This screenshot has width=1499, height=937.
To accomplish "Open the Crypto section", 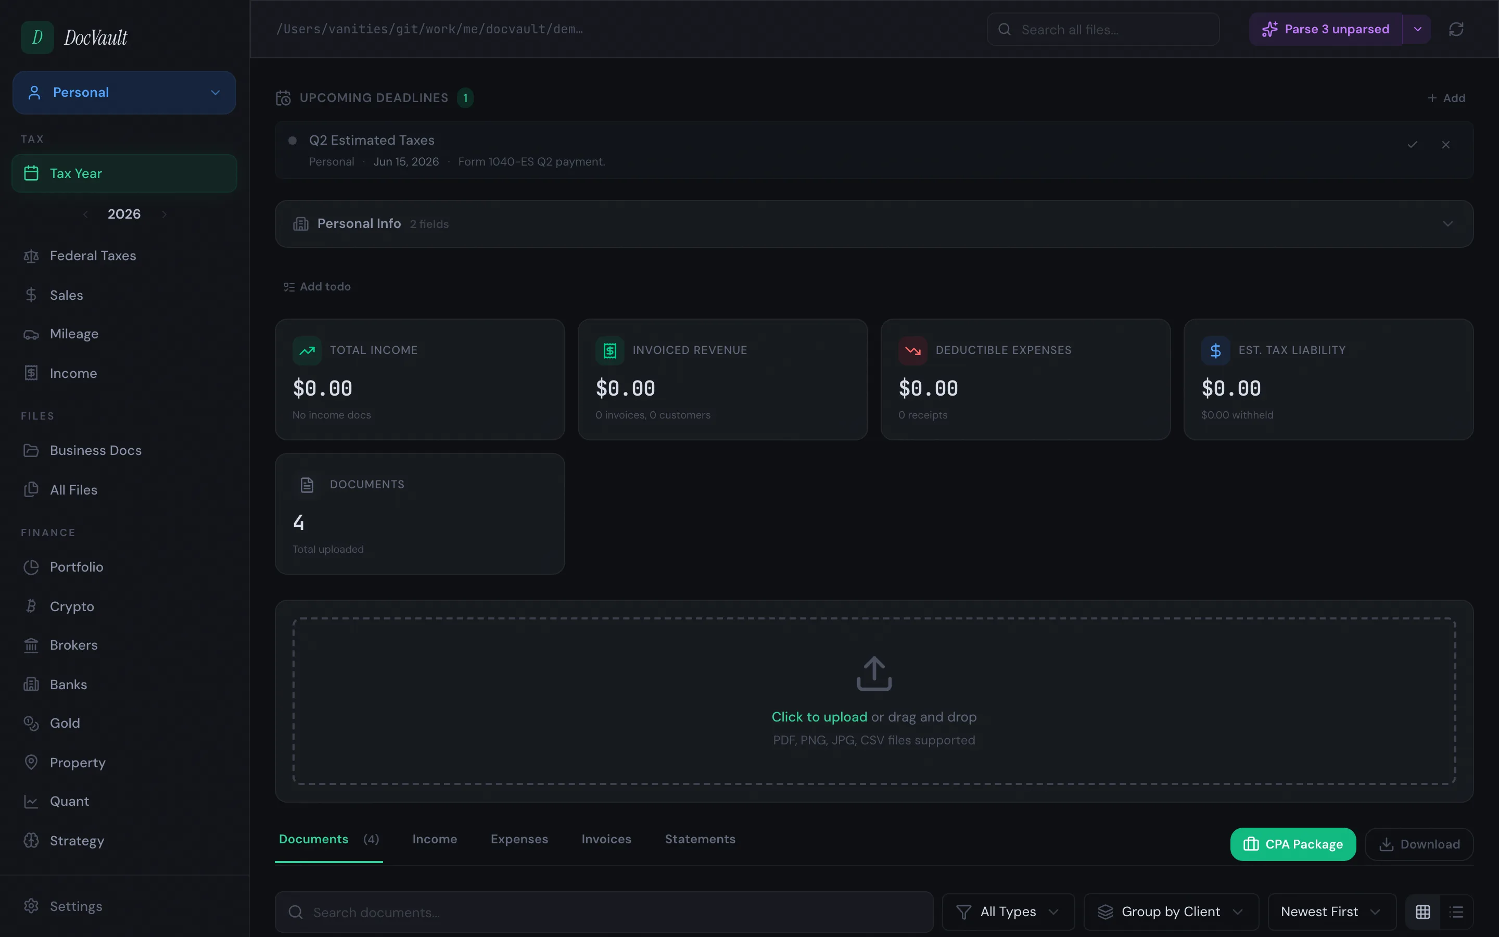I will pyautogui.click(x=124, y=606).
